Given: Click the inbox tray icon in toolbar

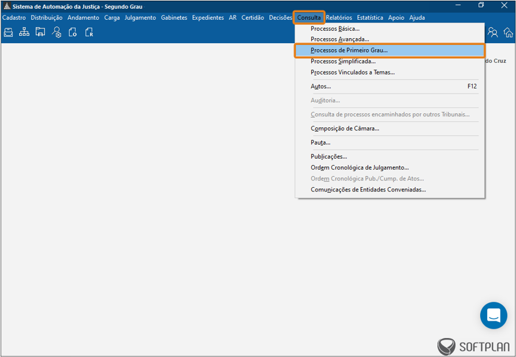Looking at the screenshot, I should point(9,33).
